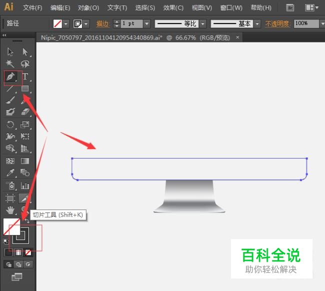Image resolution: width=325 pixels, height=291 pixels.
Task: Select the Mesh tool
Action: pos(10,161)
